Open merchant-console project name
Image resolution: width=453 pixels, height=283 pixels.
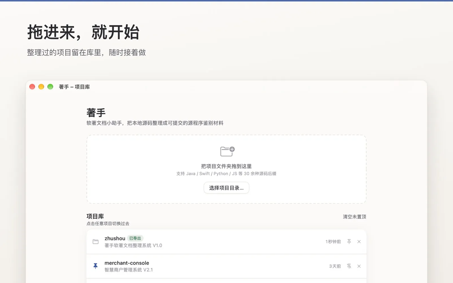[127, 263]
